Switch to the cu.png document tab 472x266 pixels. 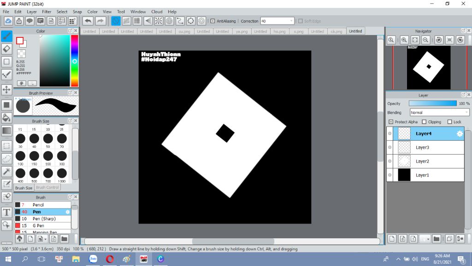point(184,31)
